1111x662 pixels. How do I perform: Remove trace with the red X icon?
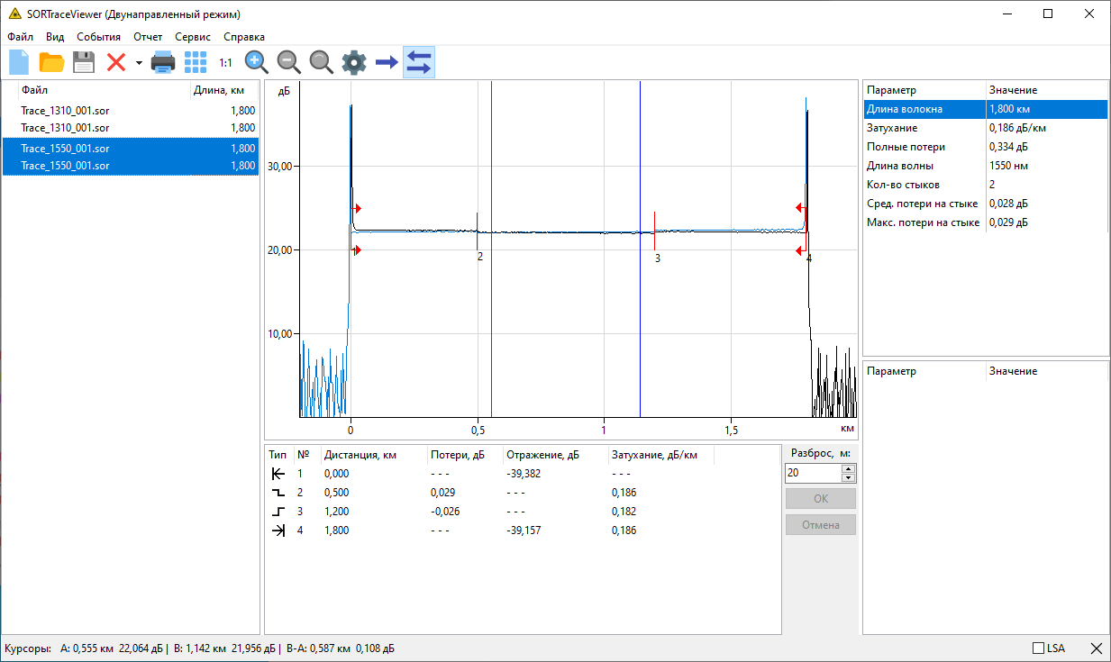(x=116, y=62)
